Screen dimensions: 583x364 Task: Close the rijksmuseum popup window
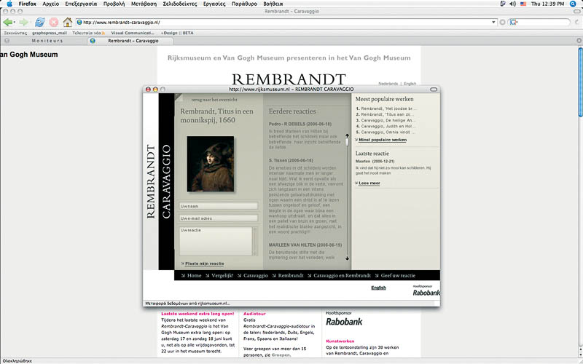tap(148, 89)
